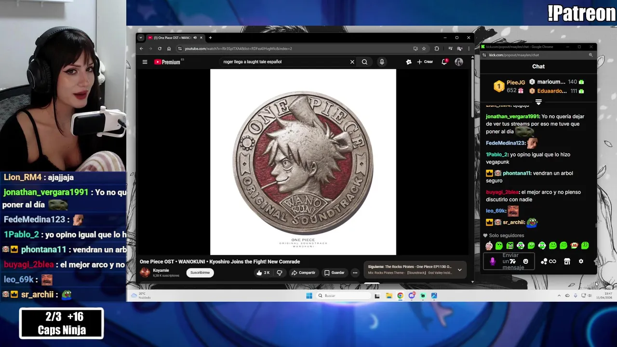Submit search with the magnifier button
This screenshot has width=617, height=347.
click(x=364, y=62)
